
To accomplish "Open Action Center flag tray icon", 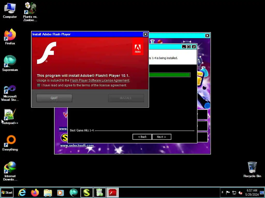I will pyautogui.click(x=228, y=192).
